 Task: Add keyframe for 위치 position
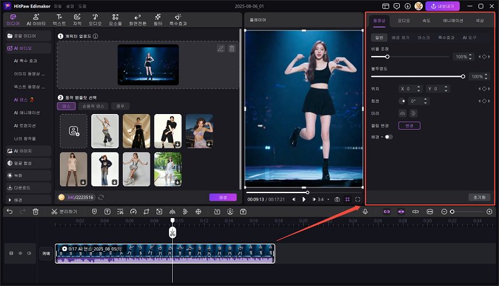click(484, 89)
